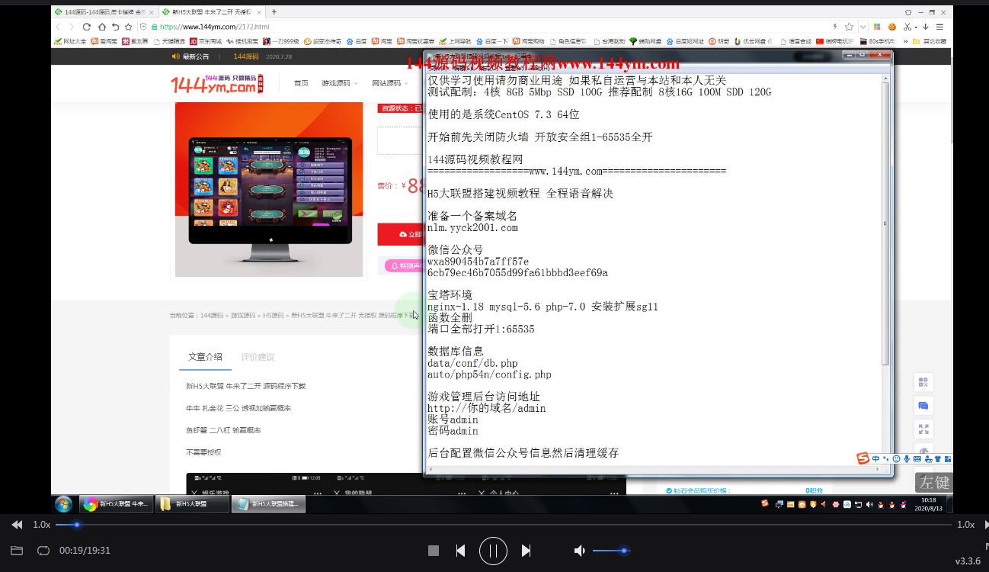989x572 pixels.
Task: Expand the 网站源码 navigation dropdown
Action: 389,83
